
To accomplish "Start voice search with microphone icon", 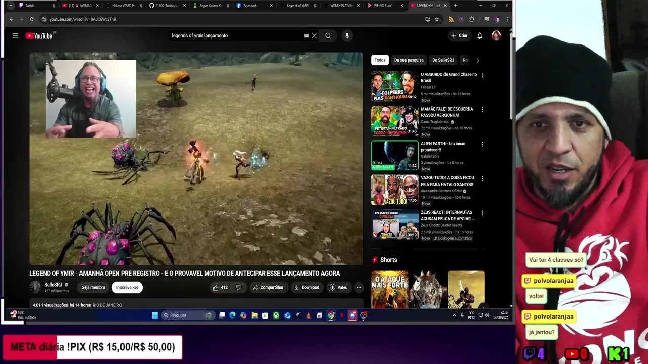I will click(x=347, y=36).
